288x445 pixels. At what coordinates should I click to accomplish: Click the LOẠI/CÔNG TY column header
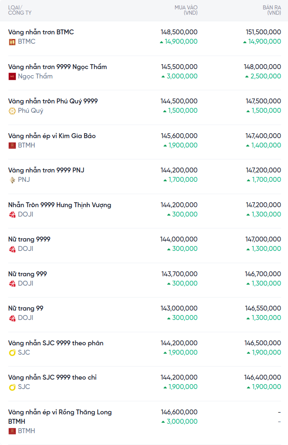[20, 10]
